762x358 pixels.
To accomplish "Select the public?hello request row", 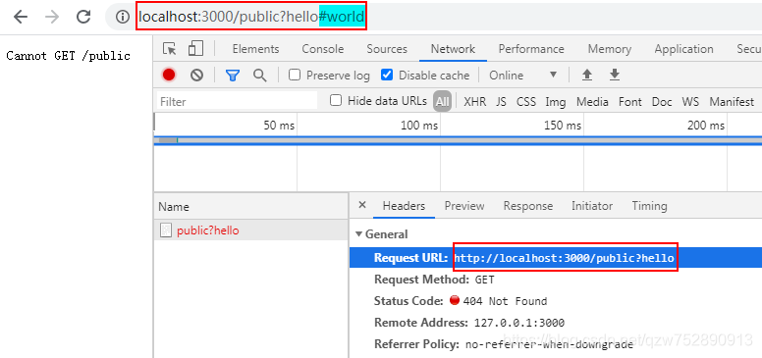I will 250,230.
